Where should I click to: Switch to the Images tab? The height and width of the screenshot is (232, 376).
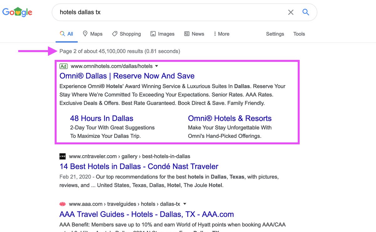(162, 34)
